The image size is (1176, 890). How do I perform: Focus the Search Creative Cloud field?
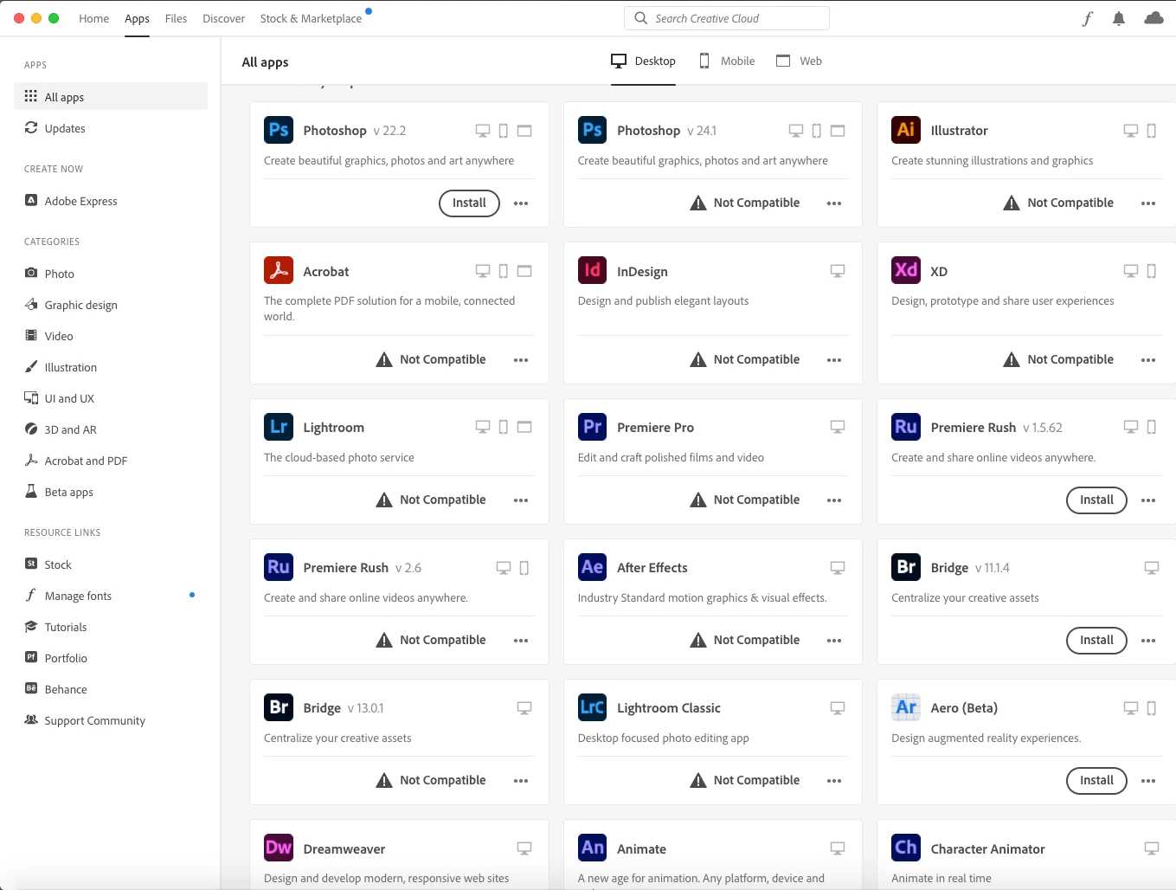727,18
